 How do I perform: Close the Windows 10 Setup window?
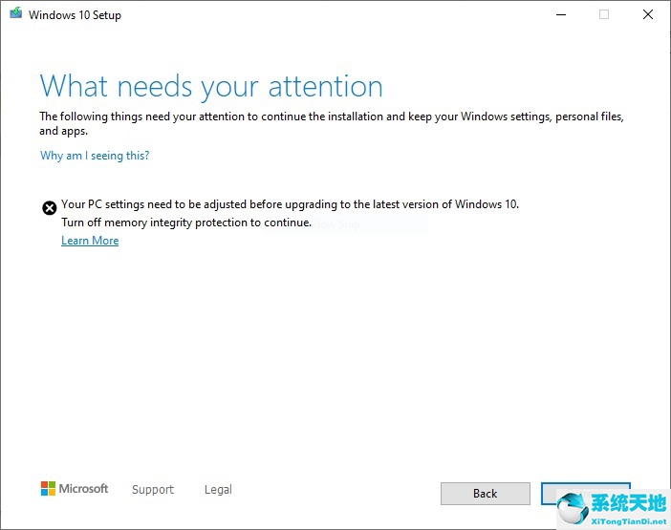click(x=648, y=14)
